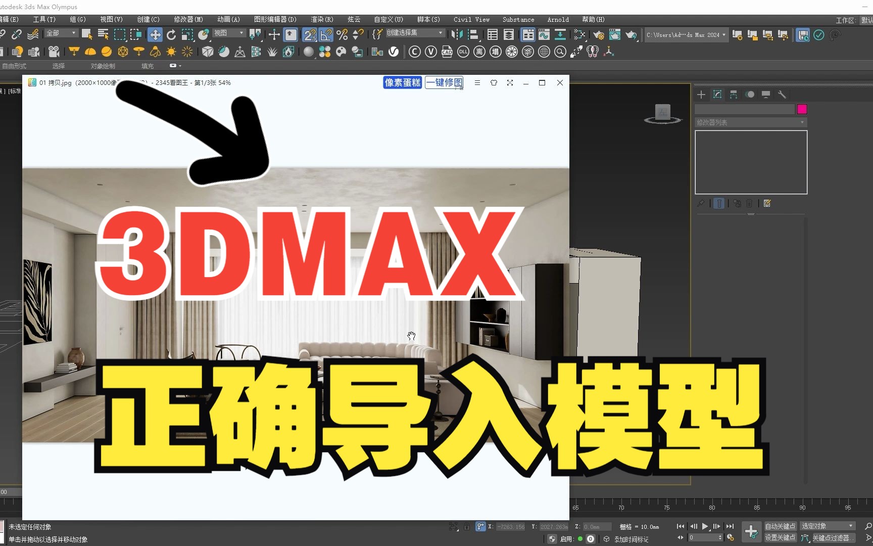Screen dimensions: 873x546
Task: Open the reference coordinate 视图 dropdown
Action: tap(229, 33)
